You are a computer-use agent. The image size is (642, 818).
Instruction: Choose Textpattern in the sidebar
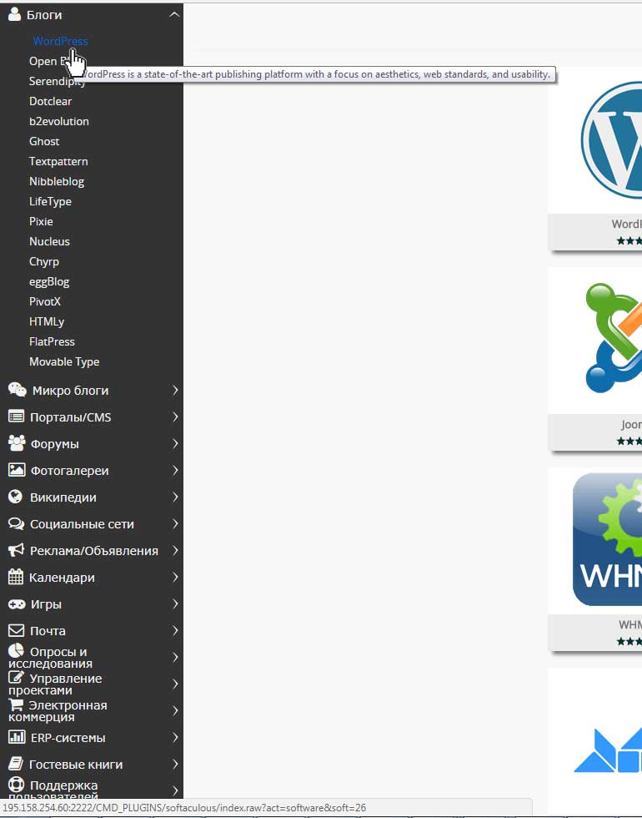pyautogui.click(x=58, y=161)
